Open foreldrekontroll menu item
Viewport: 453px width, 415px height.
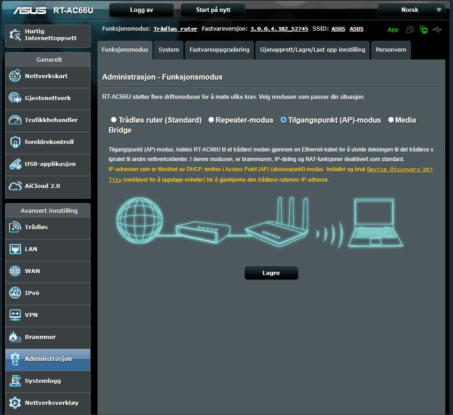pos(48,142)
